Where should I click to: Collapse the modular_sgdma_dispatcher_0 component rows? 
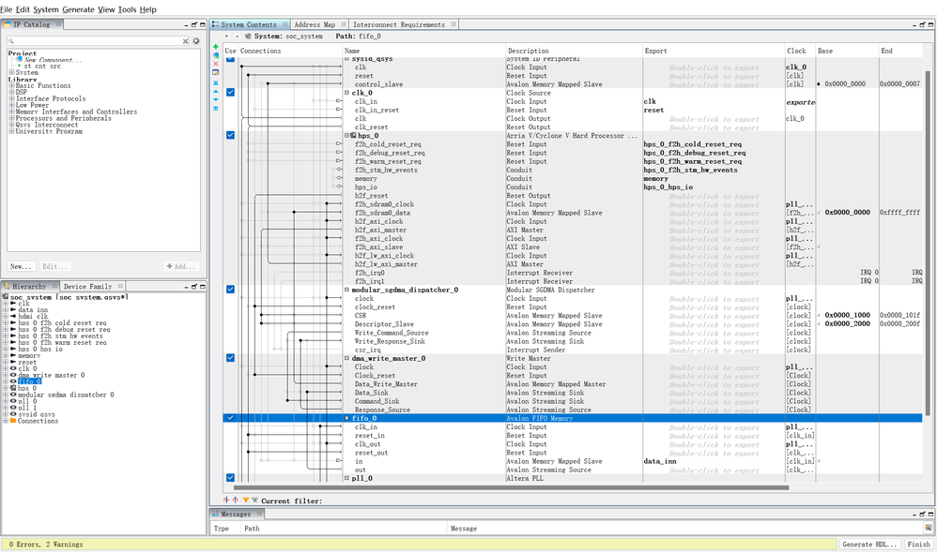(347, 290)
